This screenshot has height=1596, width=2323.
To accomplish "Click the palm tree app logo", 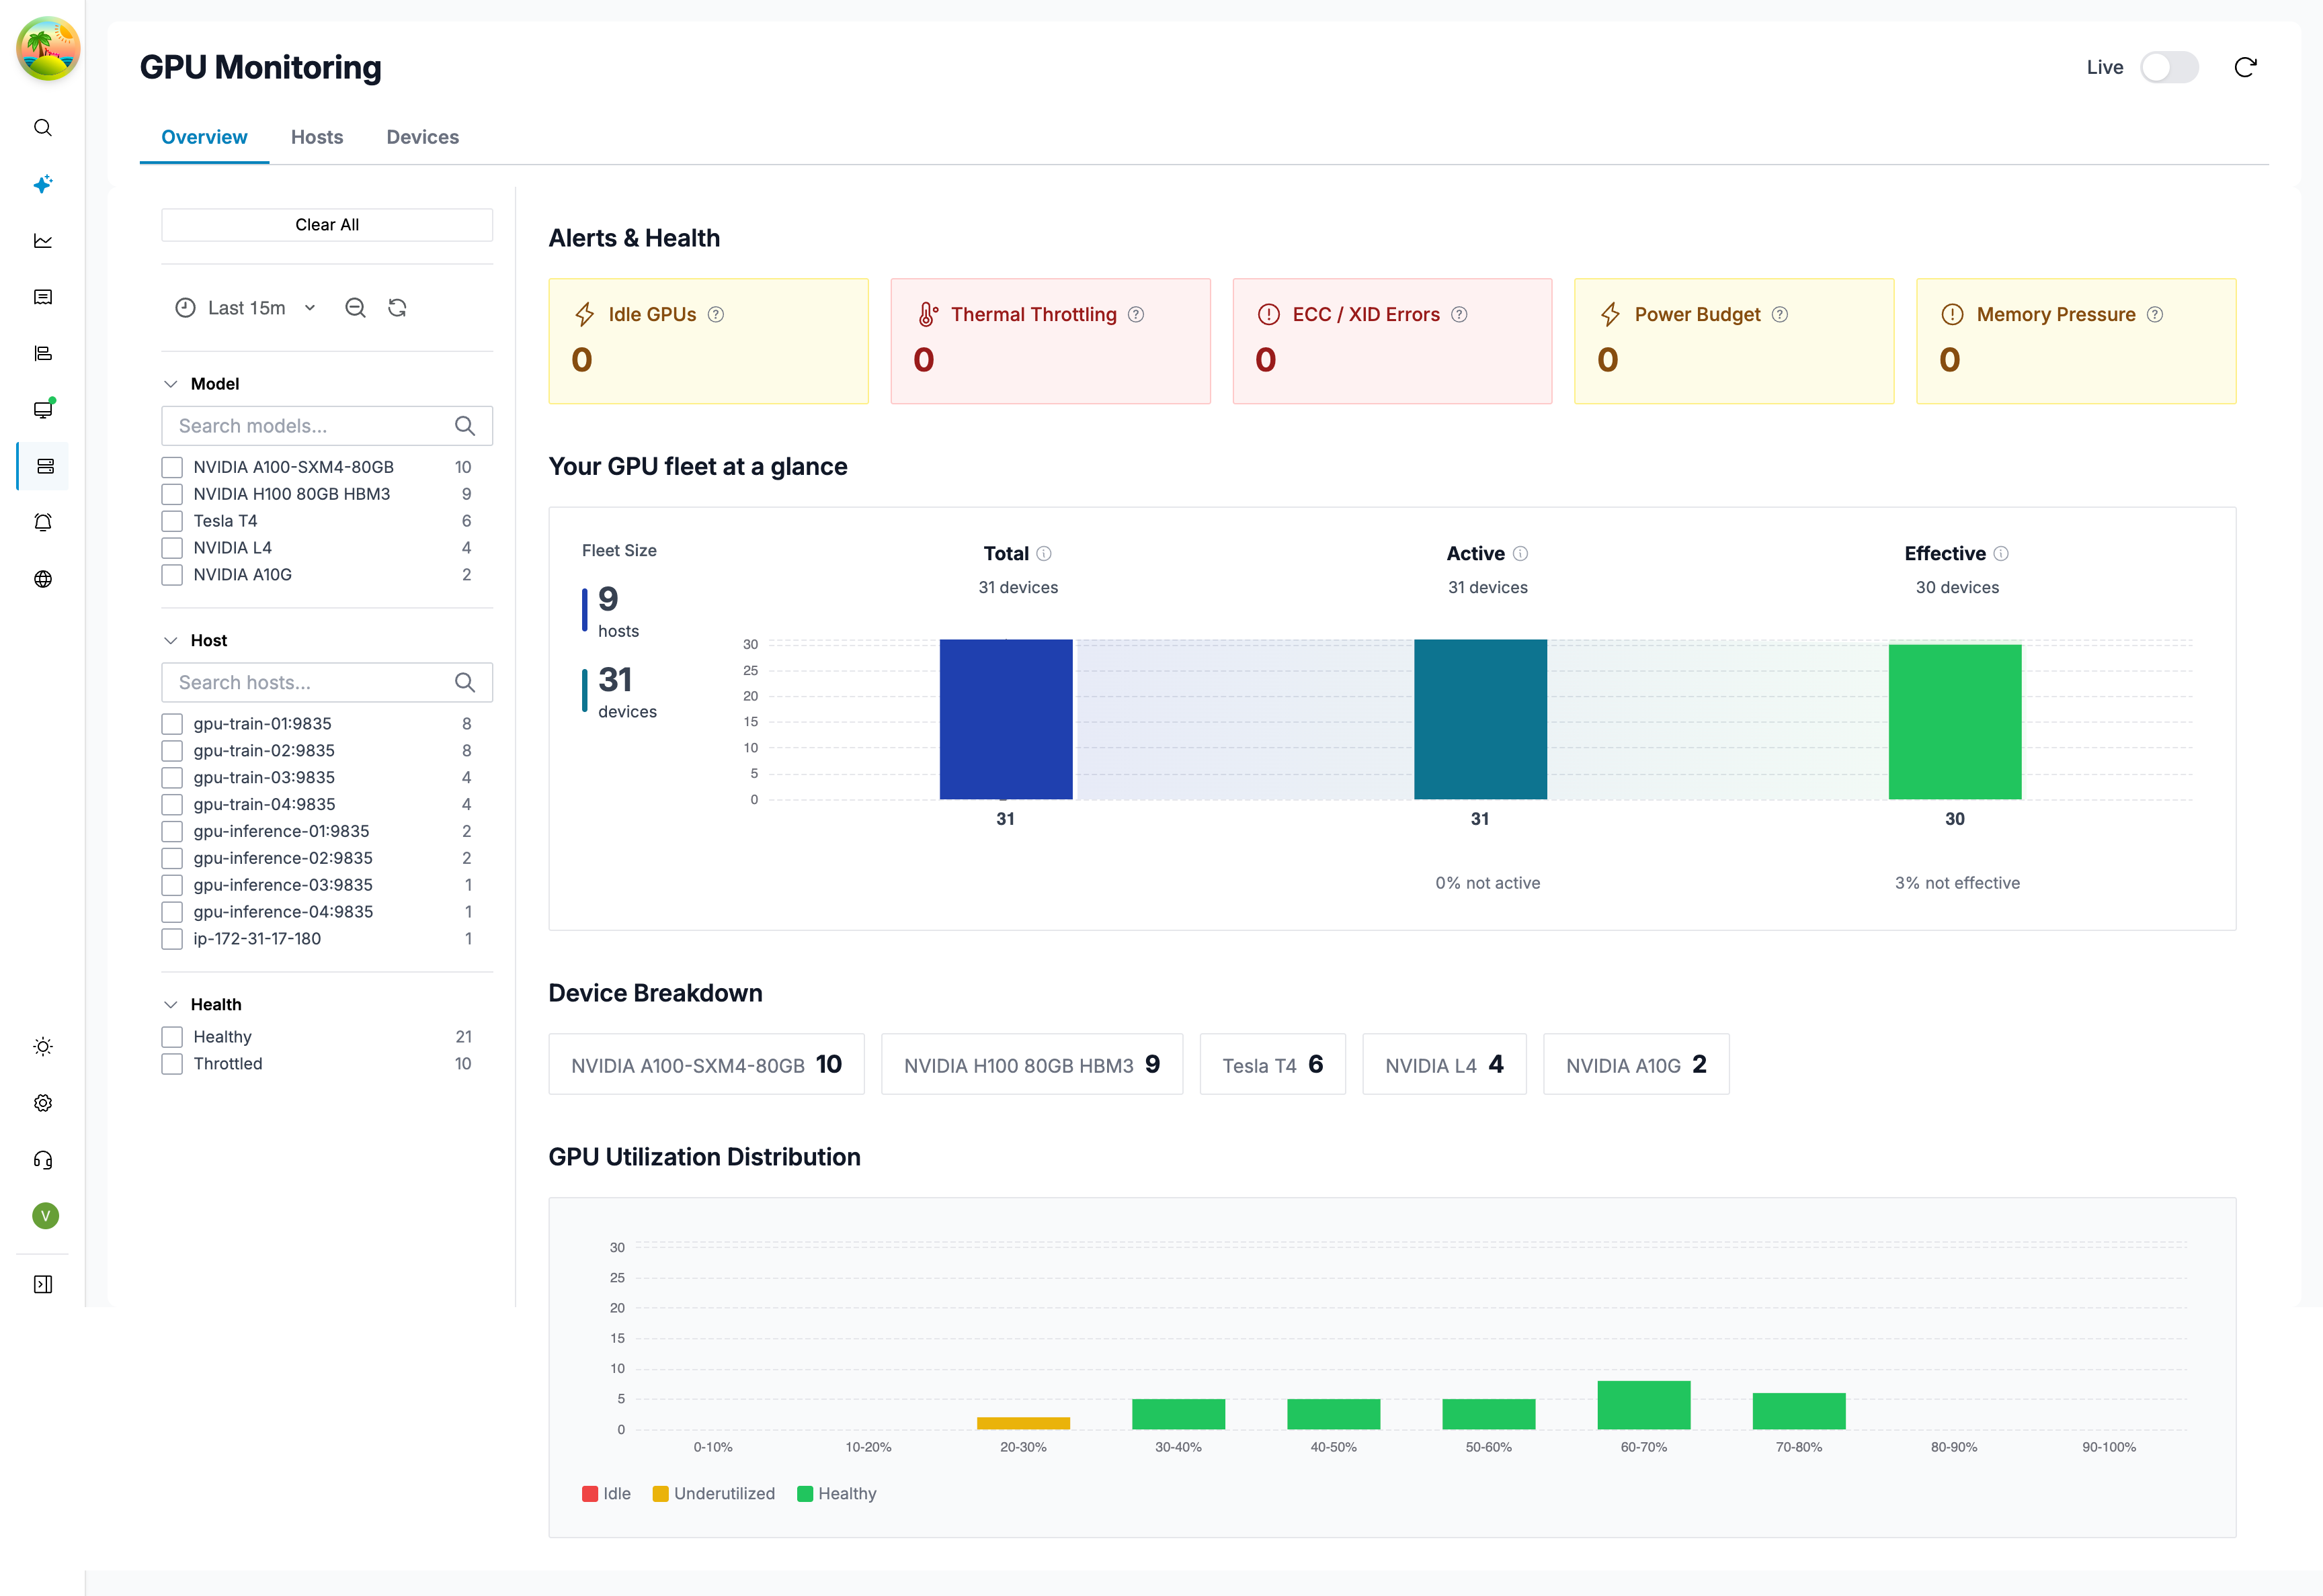I will tap(48, 48).
